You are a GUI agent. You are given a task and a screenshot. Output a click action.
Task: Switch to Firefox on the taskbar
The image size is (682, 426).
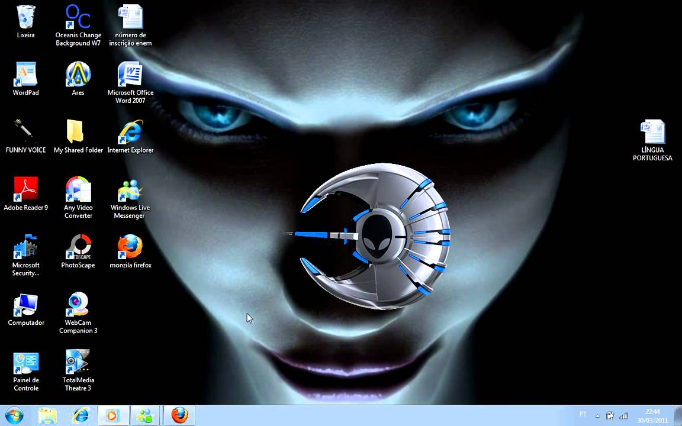[179, 415]
